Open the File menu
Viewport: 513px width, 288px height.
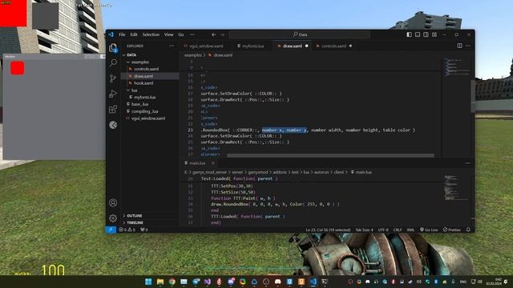[x=122, y=34]
